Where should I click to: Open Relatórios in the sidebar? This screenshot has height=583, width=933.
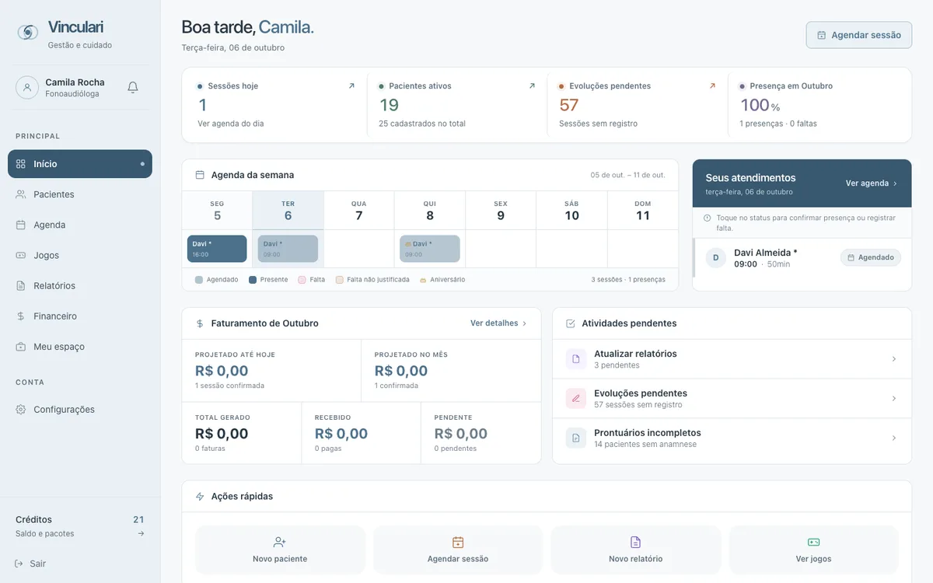coord(80,285)
